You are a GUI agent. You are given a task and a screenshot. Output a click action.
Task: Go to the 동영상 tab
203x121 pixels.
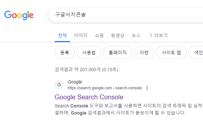click(118, 35)
